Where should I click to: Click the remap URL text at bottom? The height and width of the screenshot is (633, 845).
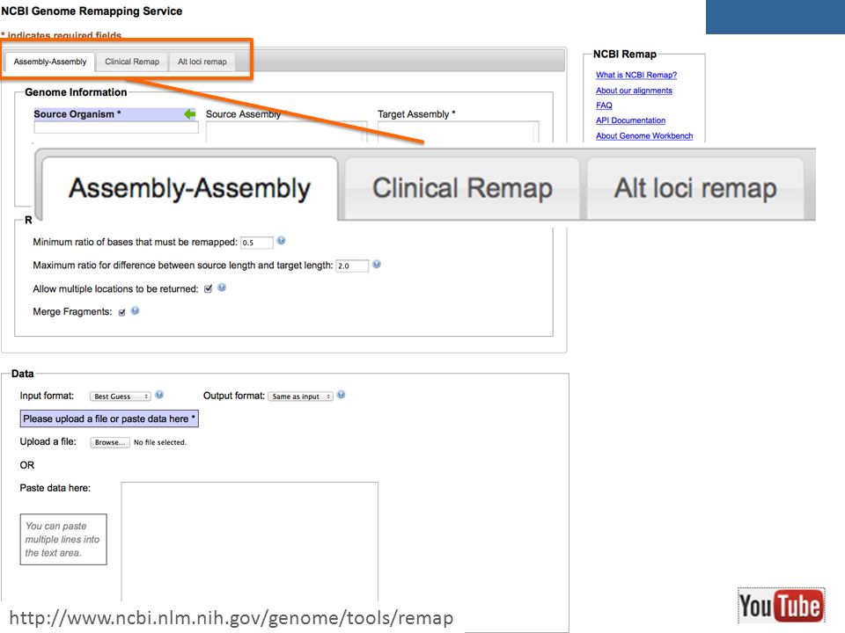(231, 618)
